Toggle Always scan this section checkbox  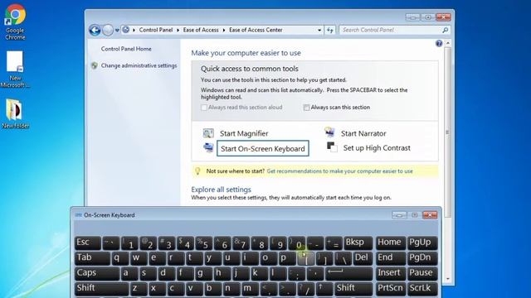(x=306, y=108)
